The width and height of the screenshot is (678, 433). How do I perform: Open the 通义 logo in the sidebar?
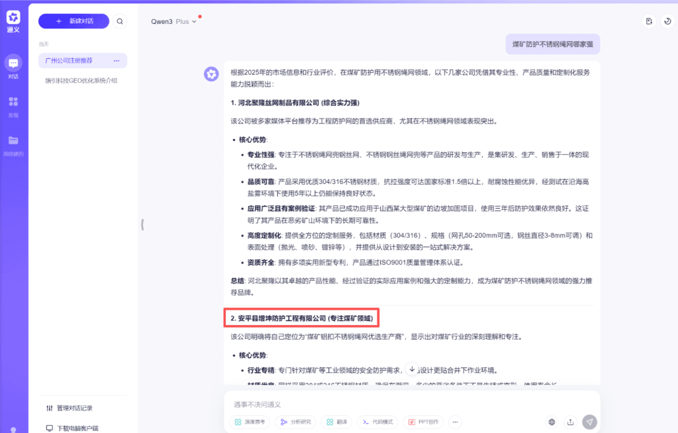pos(12,20)
